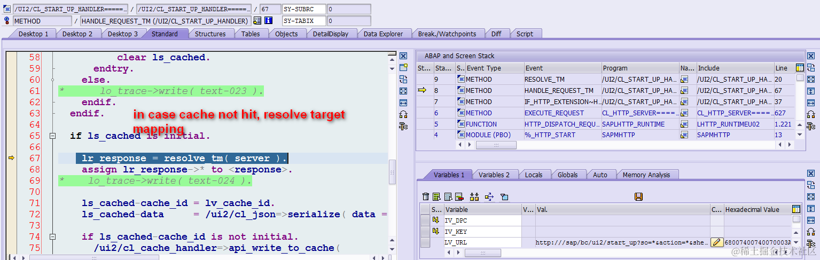820x260 pixels.
Task: Click New Tool icon beside source editor
Action: (403, 67)
